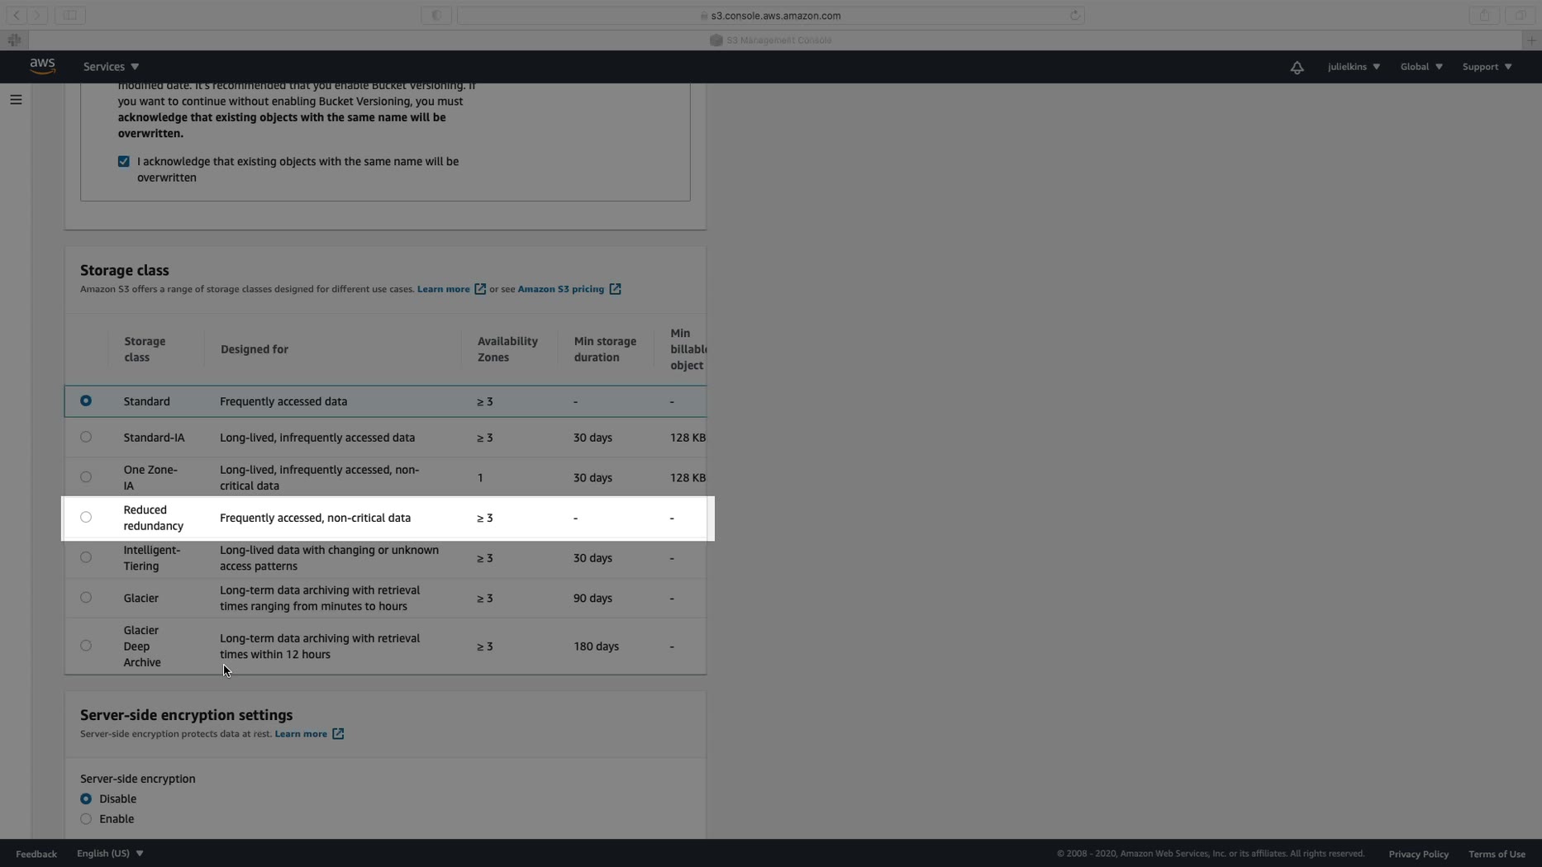
Task: Open the Storage class Learn more link
Action: (444, 289)
